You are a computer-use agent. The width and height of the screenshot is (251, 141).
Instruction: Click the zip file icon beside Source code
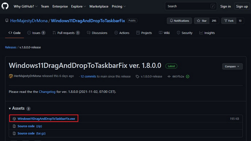(x=14, y=126)
